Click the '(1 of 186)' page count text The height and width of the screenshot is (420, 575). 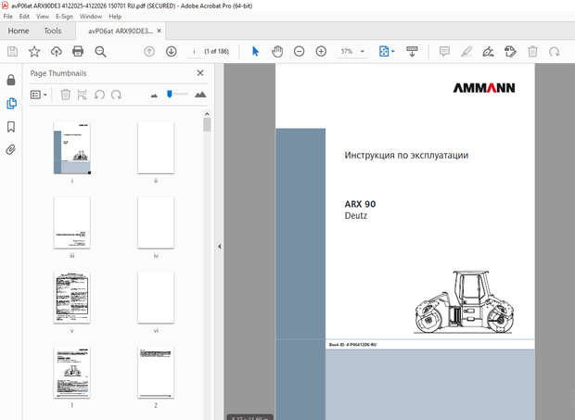(217, 51)
